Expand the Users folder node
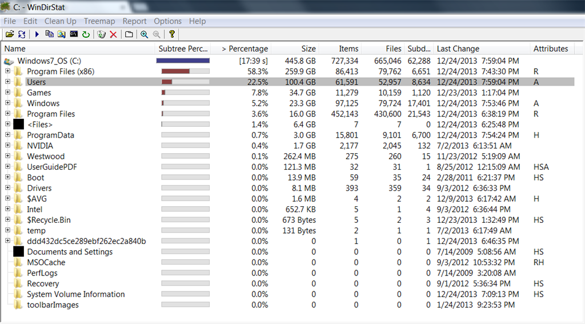Viewport: 585px width, 324px height. [x=8, y=81]
